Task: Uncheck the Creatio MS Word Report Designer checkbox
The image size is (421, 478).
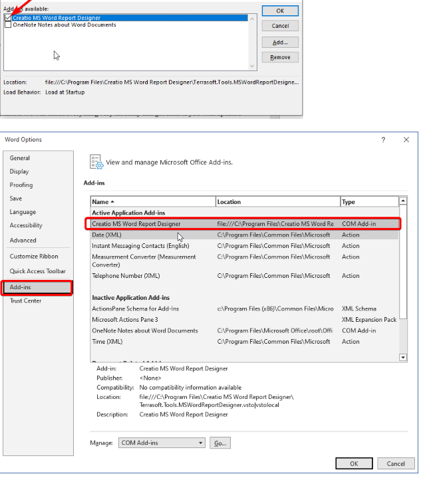Action: coord(8,18)
